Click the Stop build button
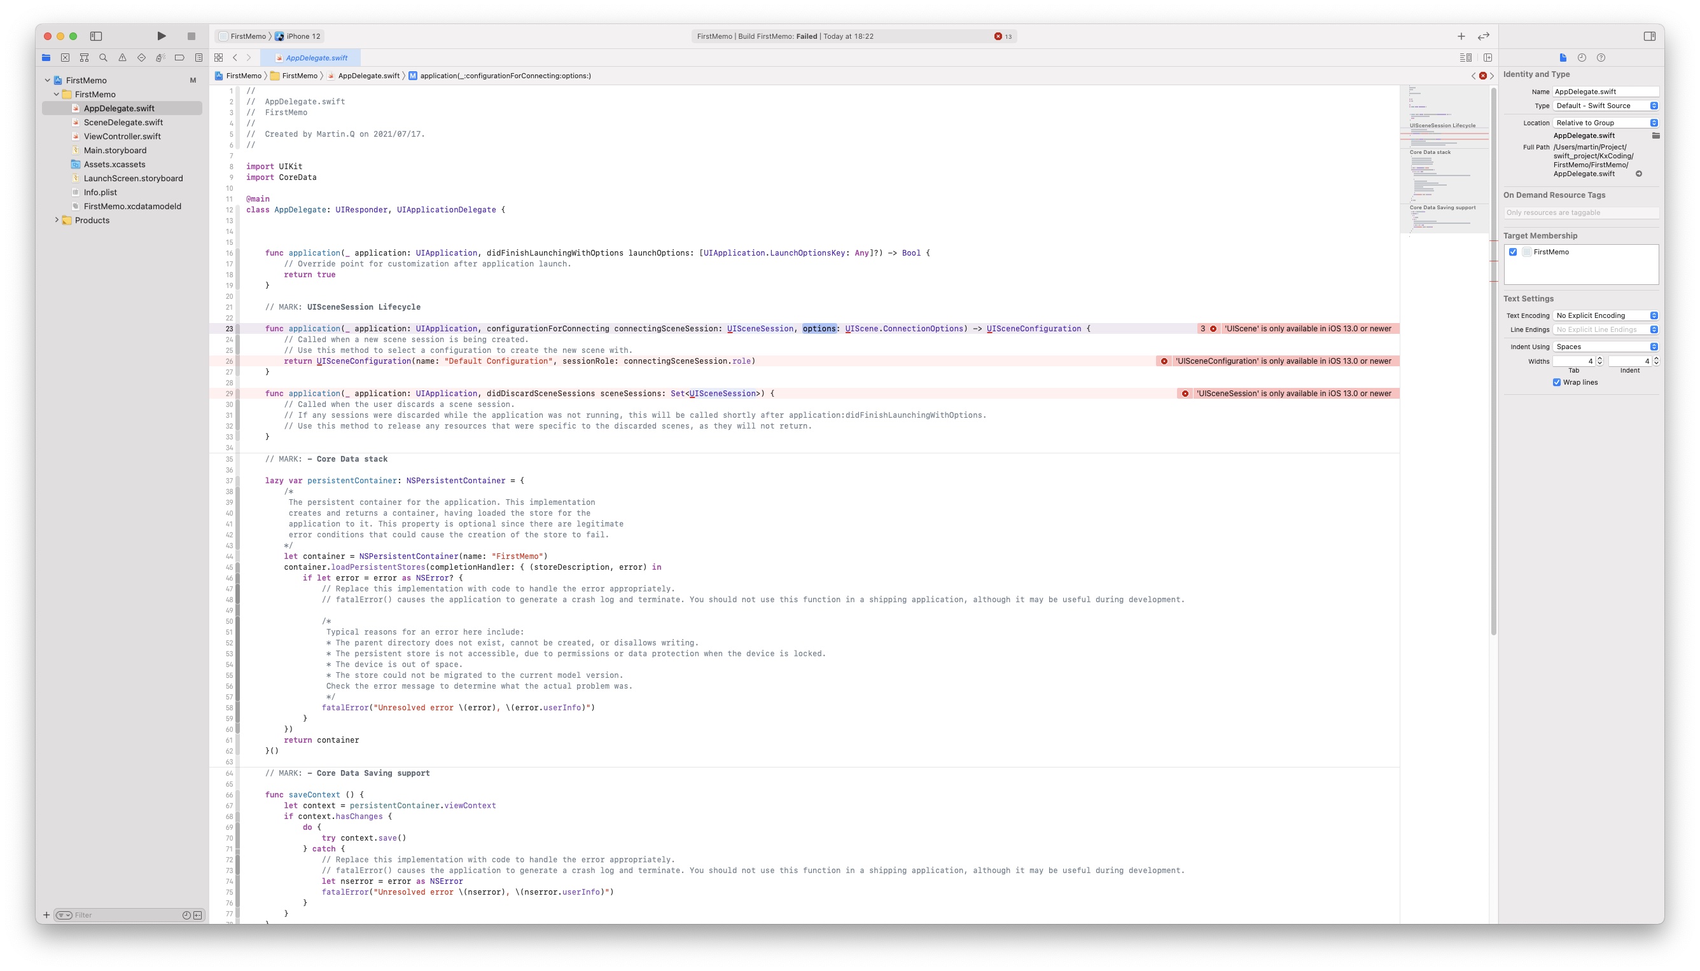Image resolution: width=1700 pixels, height=971 pixels. pos(192,36)
